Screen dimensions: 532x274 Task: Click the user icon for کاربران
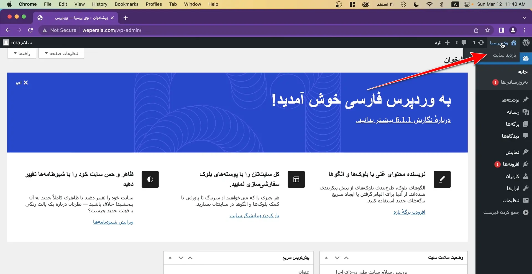(526, 176)
